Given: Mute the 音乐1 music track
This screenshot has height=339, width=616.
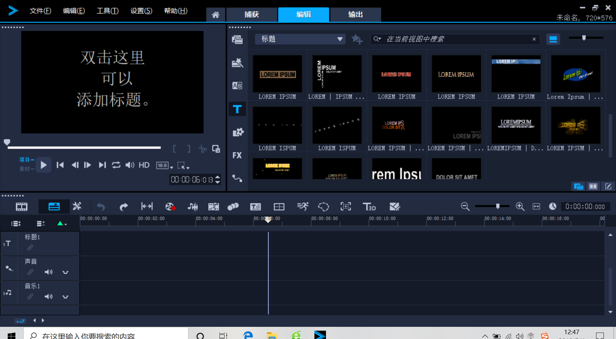Looking at the screenshot, I should (48, 297).
